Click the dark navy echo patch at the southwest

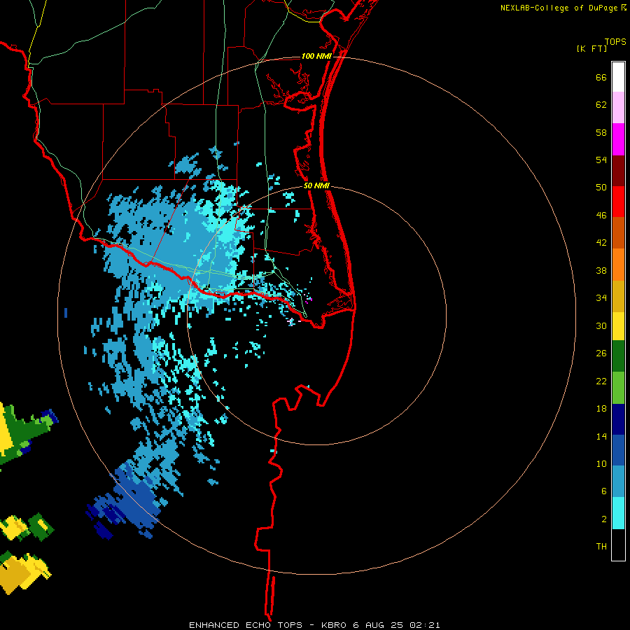104,531
